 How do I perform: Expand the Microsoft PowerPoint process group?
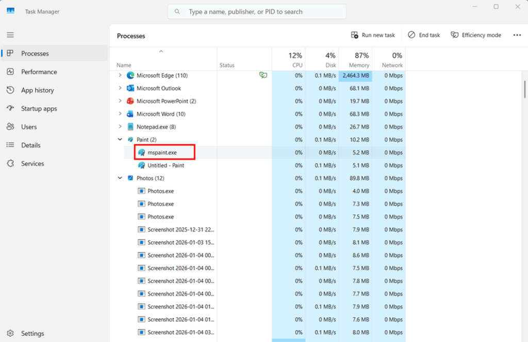(120, 101)
